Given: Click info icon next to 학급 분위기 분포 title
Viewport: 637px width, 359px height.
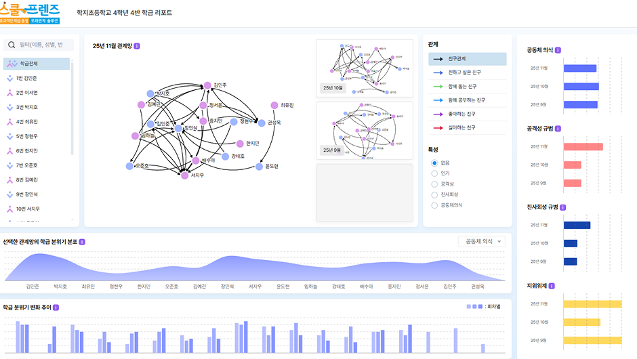Looking at the screenshot, I should coord(83,242).
